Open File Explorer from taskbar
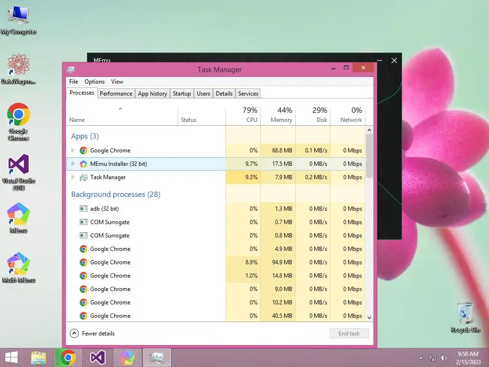This screenshot has width=489, height=367. point(38,357)
